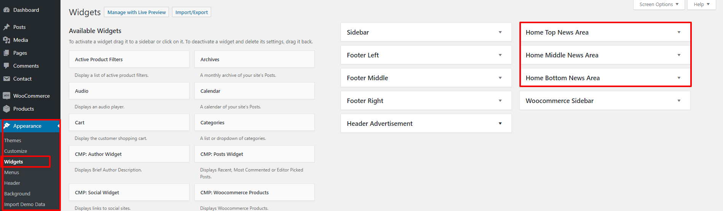The image size is (723, 211).
Task: Click the Comments speech bubble icon
Action: 6,66
